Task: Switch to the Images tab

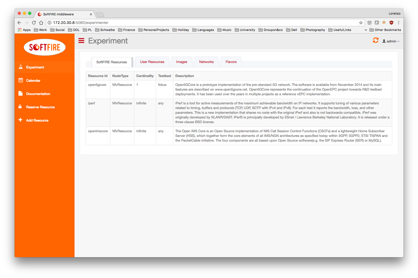Action: (x=182, y=62)
